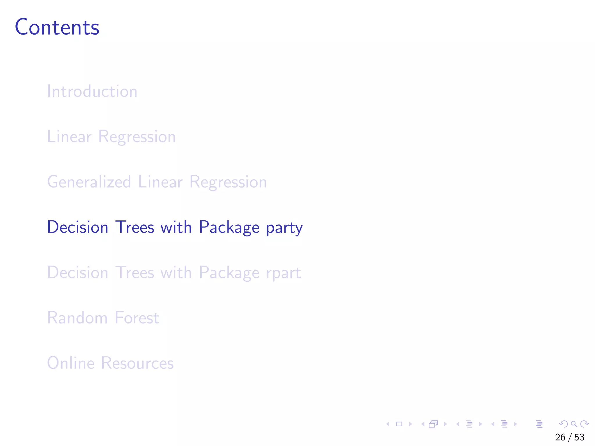Viewport: 595px width, 446px height.
Task: Open the Linear Regression section link
Action: pyautogui.click(x=111, y=137)
